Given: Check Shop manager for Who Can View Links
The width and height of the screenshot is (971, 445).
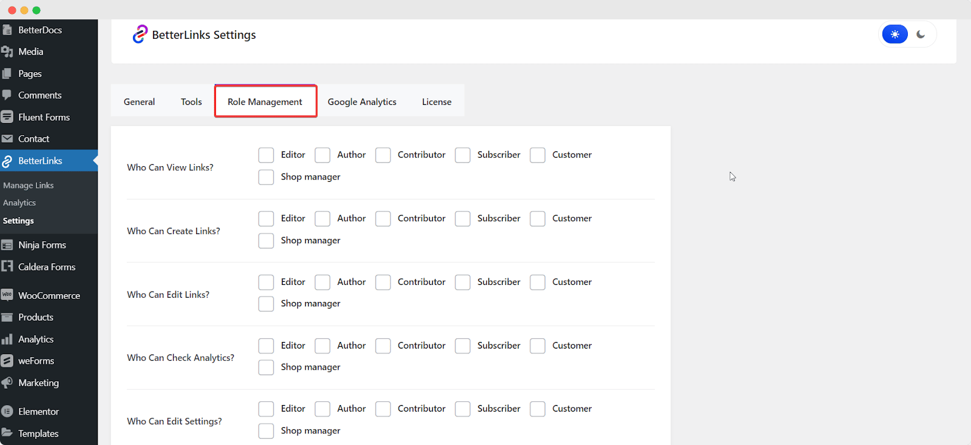Looking at the screenshot, I should click(266, 177).
